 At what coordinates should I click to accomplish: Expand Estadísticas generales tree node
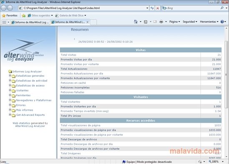coord(10,76)
